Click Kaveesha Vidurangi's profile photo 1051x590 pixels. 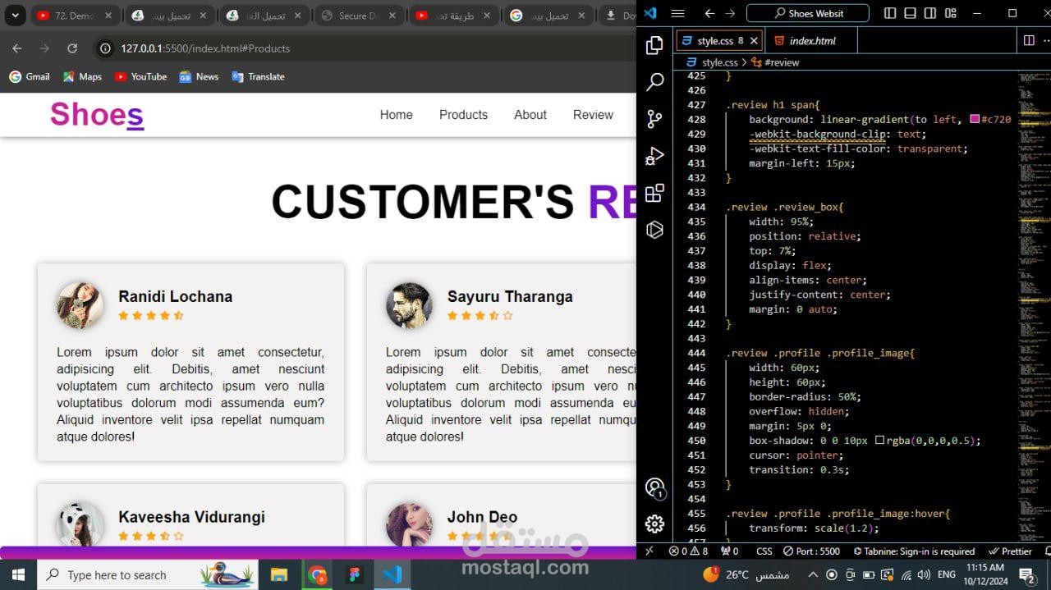pos(80,525)
